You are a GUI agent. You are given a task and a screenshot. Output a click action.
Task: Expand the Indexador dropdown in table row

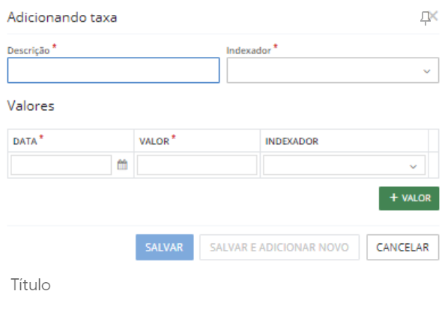[344, 165]
